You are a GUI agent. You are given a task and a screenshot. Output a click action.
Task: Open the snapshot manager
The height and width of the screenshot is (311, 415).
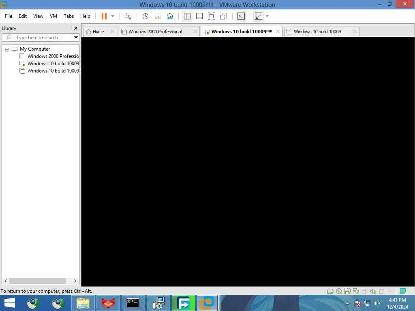(x=170, y=16)
